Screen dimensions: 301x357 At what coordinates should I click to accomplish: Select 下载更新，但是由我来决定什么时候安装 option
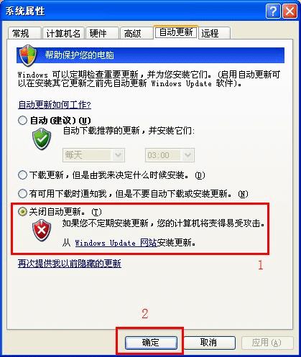coord(22,175)
